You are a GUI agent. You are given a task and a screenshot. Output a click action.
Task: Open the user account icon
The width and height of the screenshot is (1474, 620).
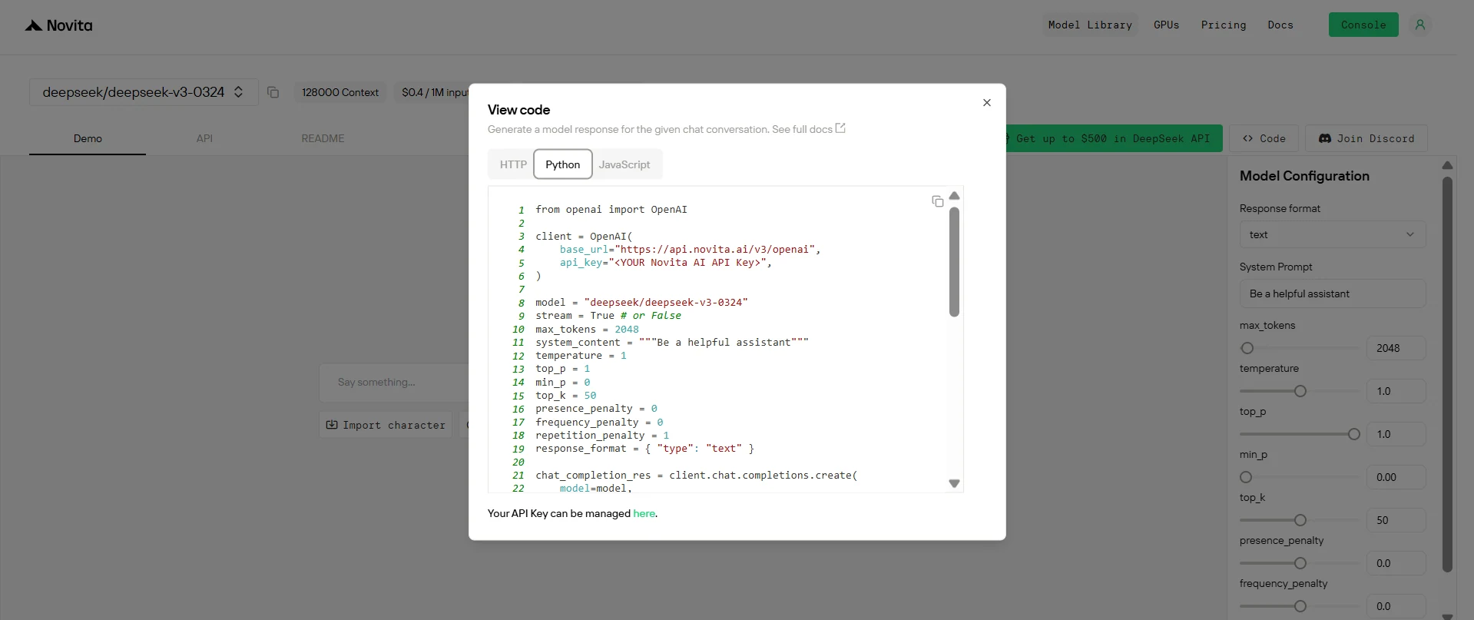pyautogui.click(x=1420, y=25)
